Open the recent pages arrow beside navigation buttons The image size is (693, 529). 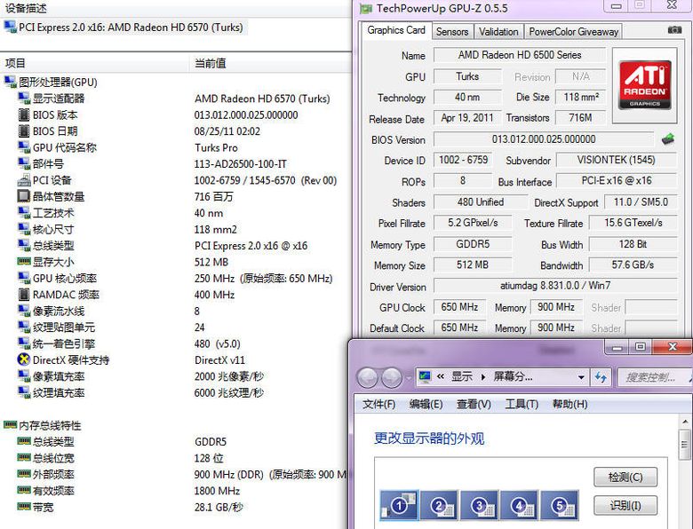coord(408,378)
